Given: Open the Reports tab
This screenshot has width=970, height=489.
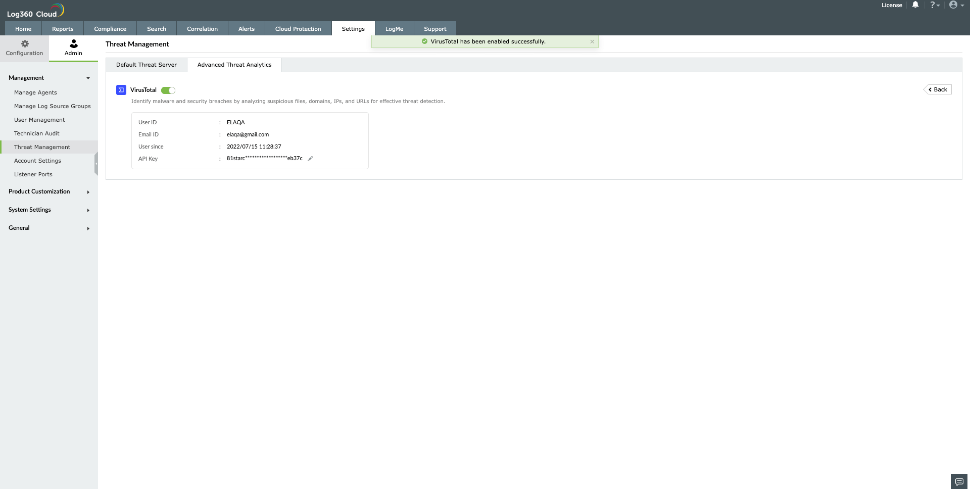Looking at the screenshot, I should click(63, 29).
